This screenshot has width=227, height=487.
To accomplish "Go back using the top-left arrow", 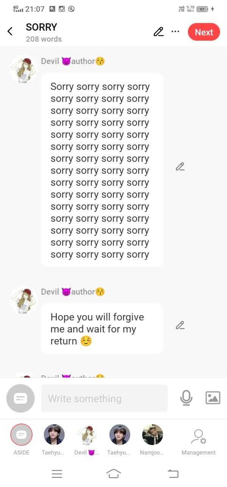I will point(10,31).
